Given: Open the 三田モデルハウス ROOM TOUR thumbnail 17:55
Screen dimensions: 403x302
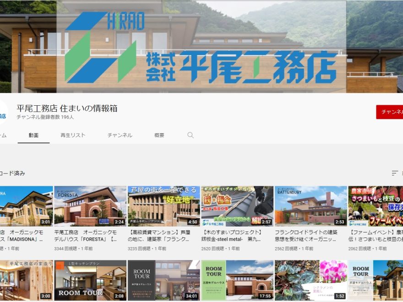Looking at the screenshot, I should [x=237, y=280].
